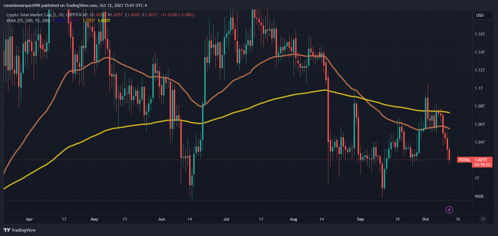Click the 1.16T price axis label
This screenshot has width=498, height=236.
pos(480,34)
